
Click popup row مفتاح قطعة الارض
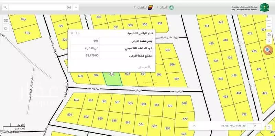[111, 55]
